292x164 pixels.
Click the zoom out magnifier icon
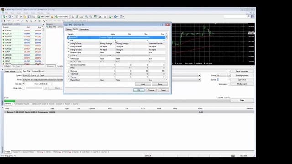tap(91, 17)
